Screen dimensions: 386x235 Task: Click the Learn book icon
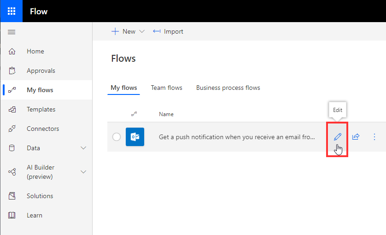12,215
